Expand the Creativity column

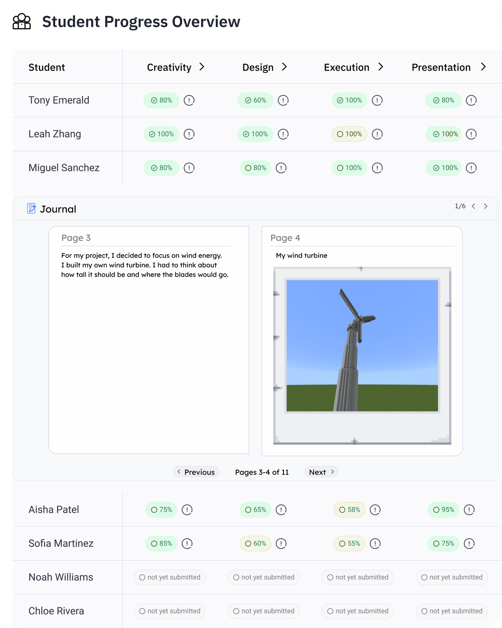point(202,67)
